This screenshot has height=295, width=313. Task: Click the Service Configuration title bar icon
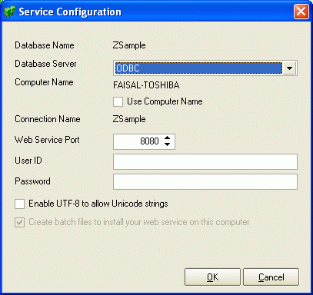[10, 12]
